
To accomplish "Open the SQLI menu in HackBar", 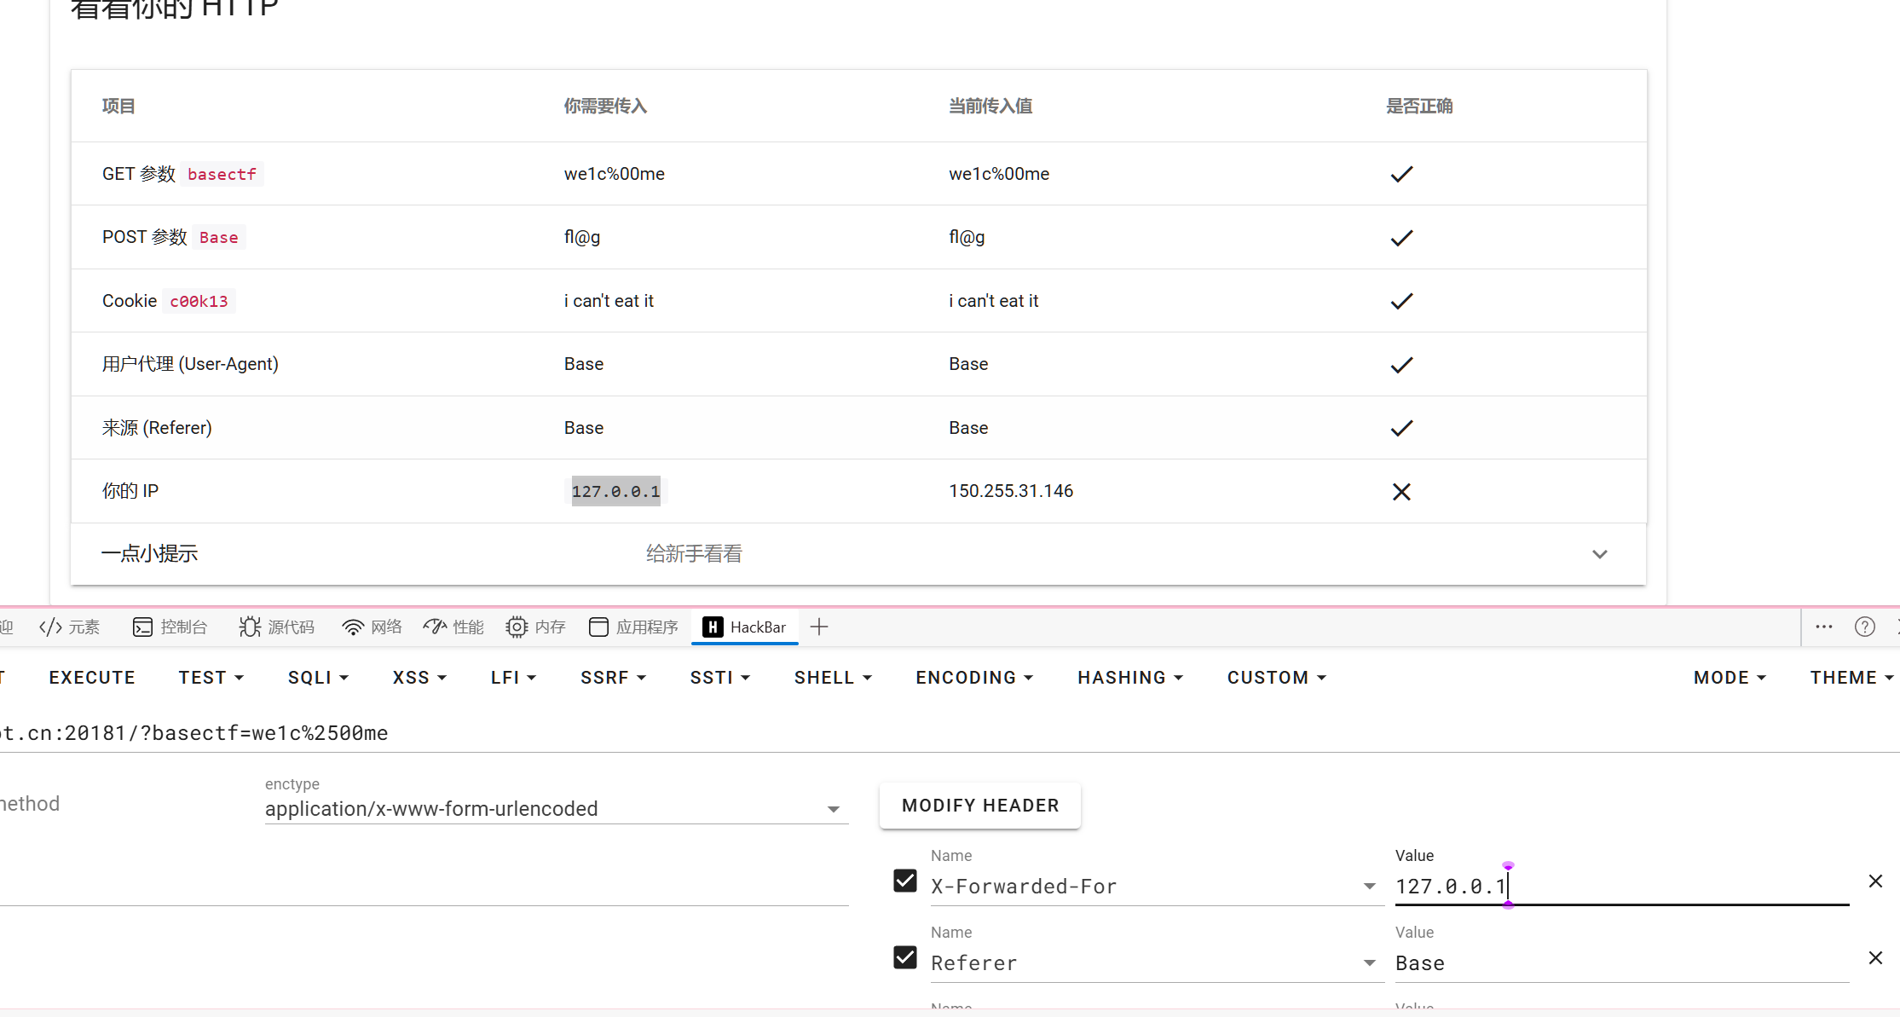I will pos(318,678).
